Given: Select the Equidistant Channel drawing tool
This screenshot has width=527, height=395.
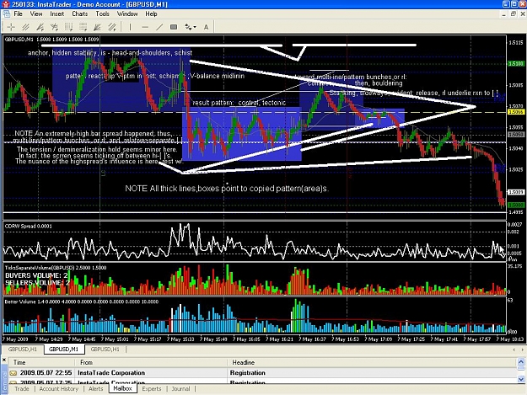Looking at the screenshot, I should tap(25, 27).
